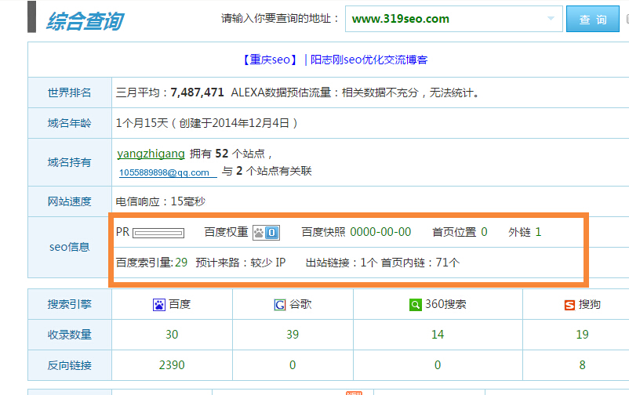Click the seo信息 row label
Screen dimensions: 629x395
[69, 247]
